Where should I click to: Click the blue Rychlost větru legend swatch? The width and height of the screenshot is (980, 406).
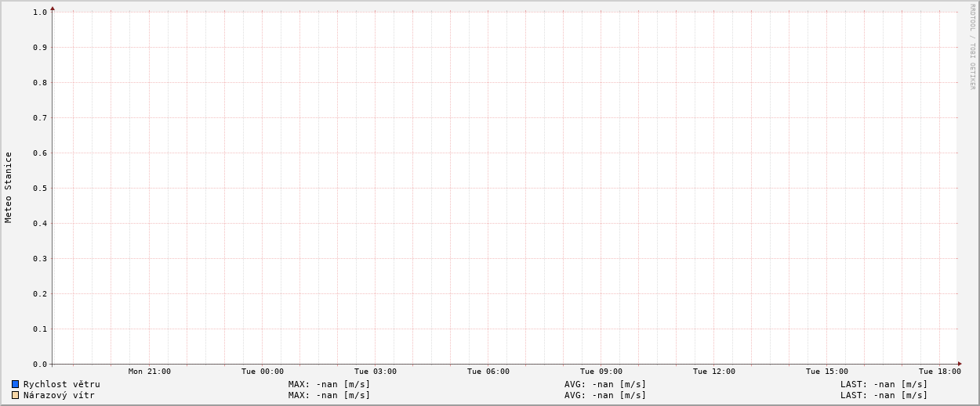[x=15, y=384]
